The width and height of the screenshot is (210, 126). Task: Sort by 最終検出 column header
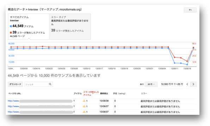point(104,93)
